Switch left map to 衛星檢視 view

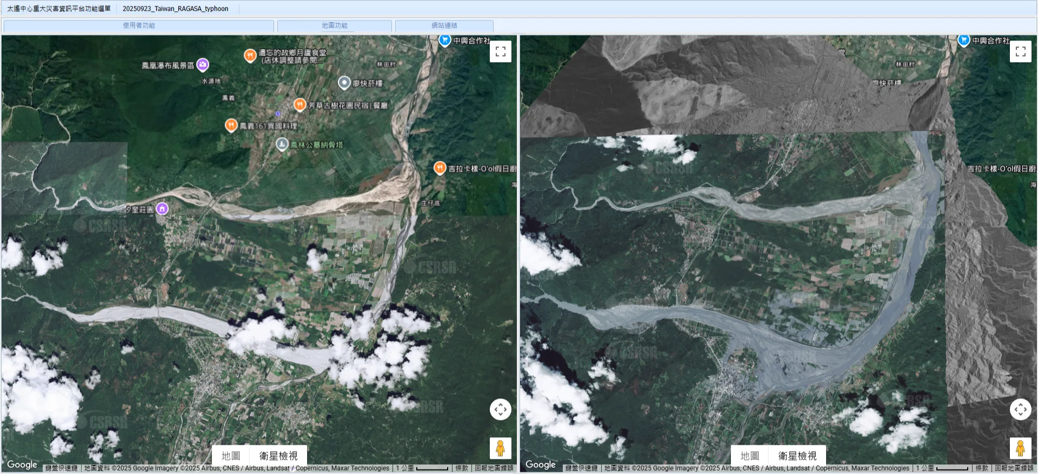278,456
